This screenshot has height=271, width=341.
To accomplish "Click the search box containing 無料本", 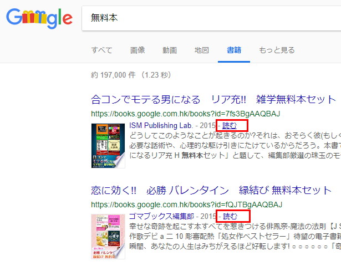I will pos(211,18).
